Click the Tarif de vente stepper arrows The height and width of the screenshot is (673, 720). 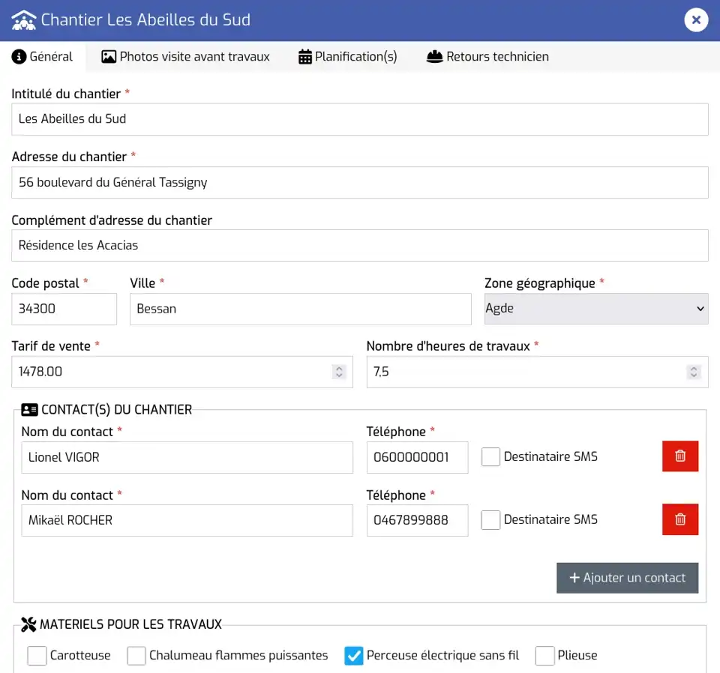[339, 372]
